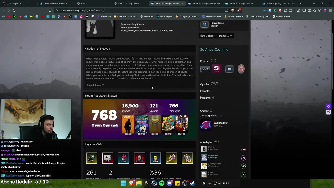
Task: Open the Monopoly Poker game cover
Action: tap(141, 124)
